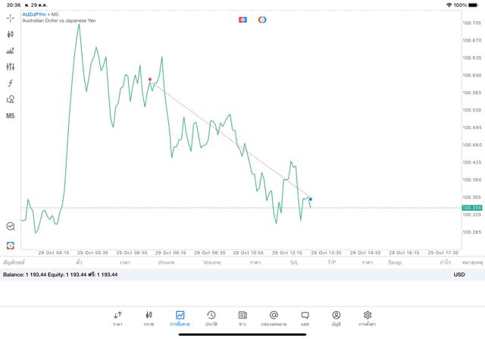This screenshot has width=485, height=339.
Task: Open chart type candlestick selector
Action: tap(10, 34)
